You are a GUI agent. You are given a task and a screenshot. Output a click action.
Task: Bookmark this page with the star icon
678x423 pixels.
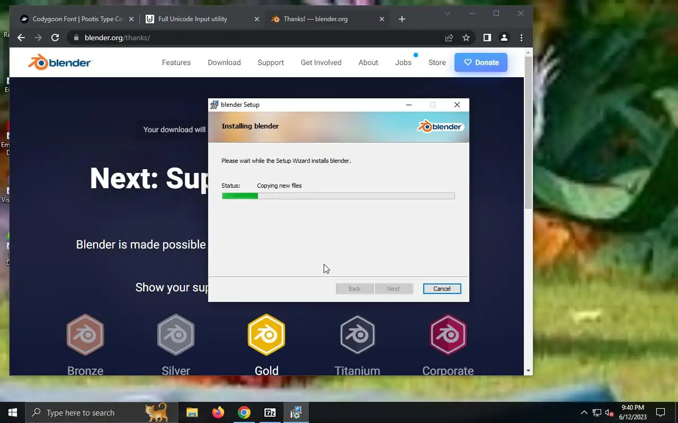pyautogui.click(x=466, y=38)
